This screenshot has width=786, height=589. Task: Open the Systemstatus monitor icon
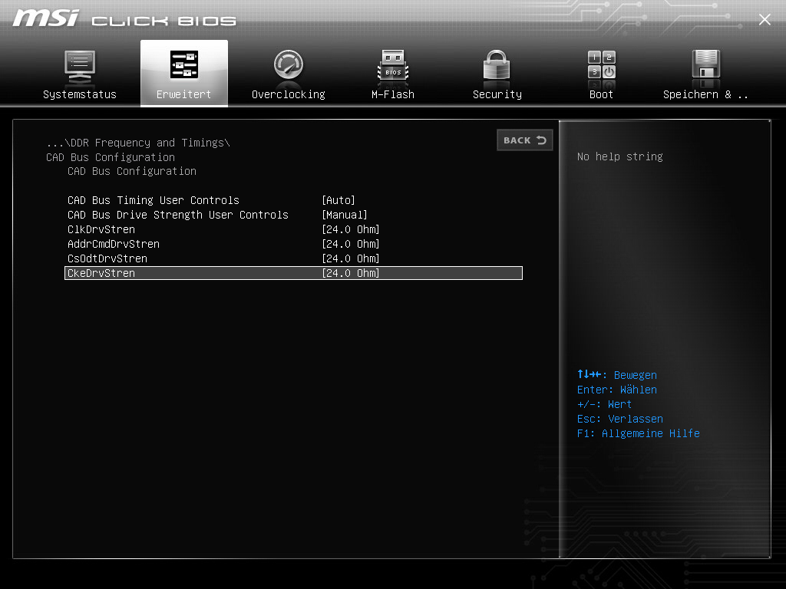point(80,66)
